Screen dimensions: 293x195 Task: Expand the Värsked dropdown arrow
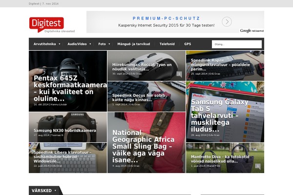coord(55,191)
